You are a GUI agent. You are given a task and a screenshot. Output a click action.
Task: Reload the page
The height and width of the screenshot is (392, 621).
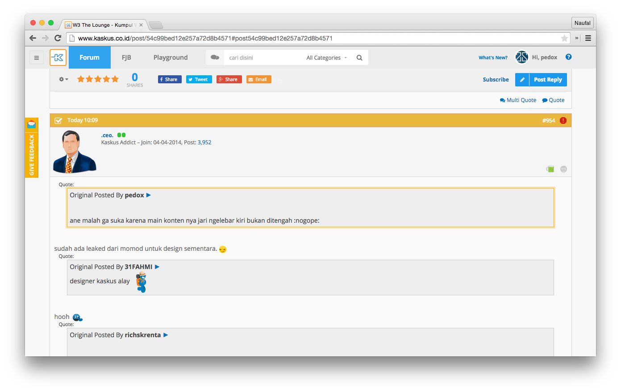tap(58, 38)
